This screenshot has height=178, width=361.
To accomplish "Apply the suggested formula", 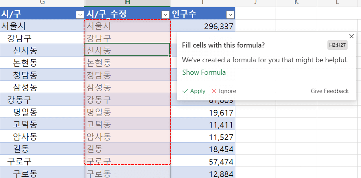I will tap(194, 91).
